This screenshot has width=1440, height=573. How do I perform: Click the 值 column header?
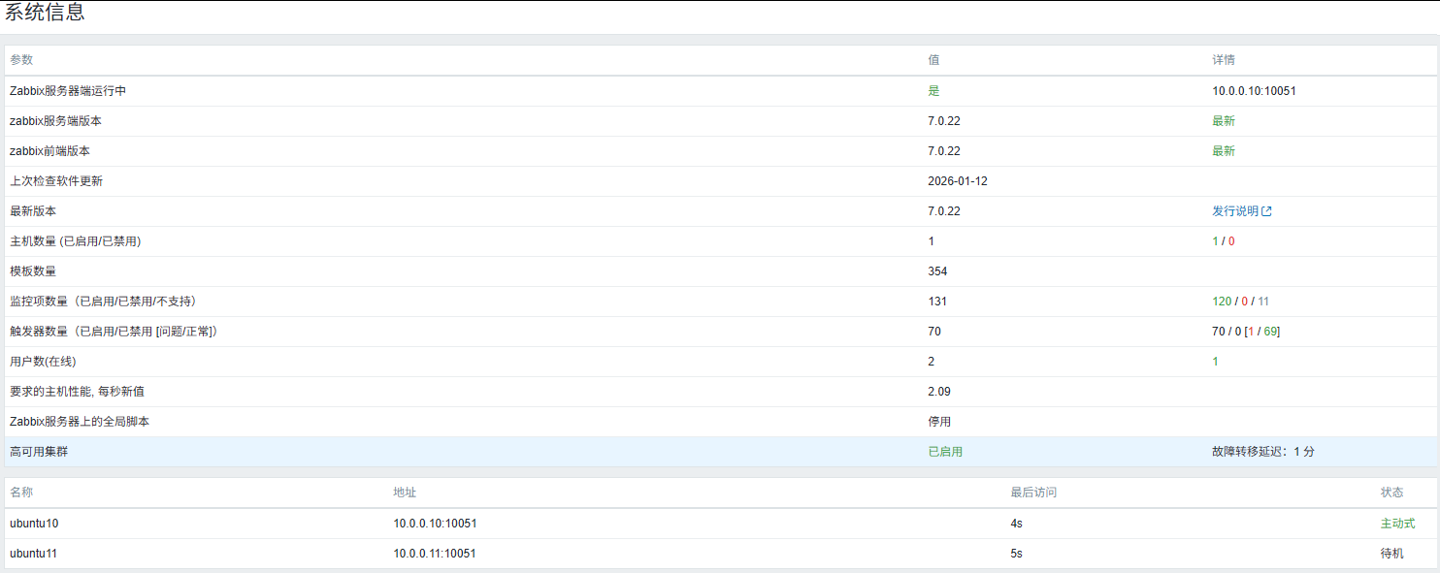pyautogui.click(x=933, y=60)
